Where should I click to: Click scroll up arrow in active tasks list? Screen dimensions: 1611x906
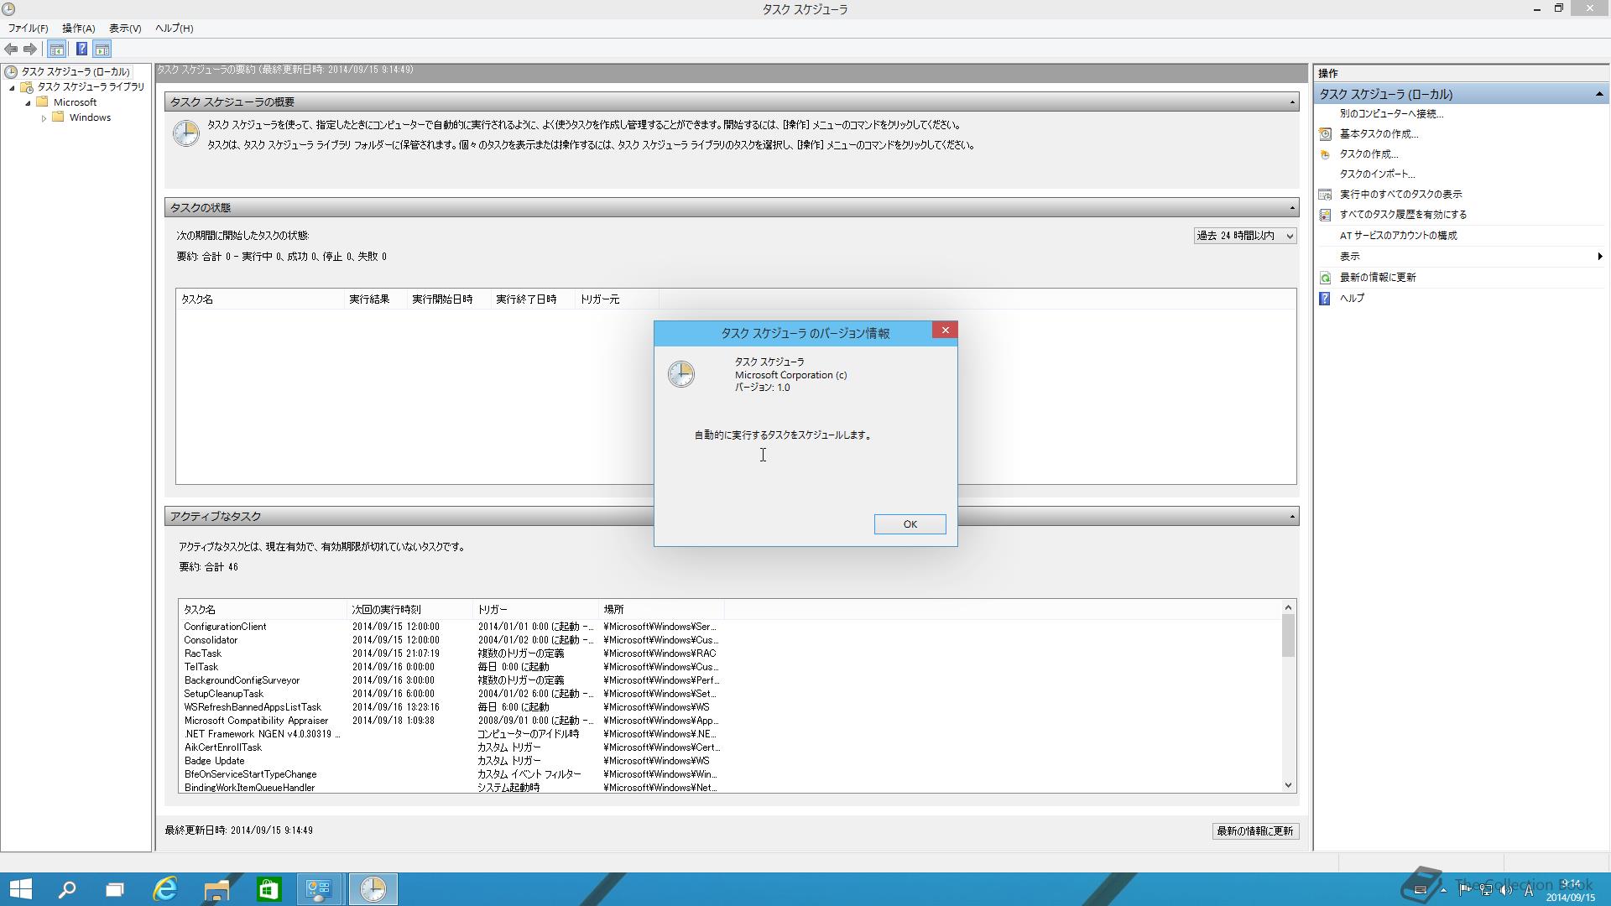(x=1288, y=607)
